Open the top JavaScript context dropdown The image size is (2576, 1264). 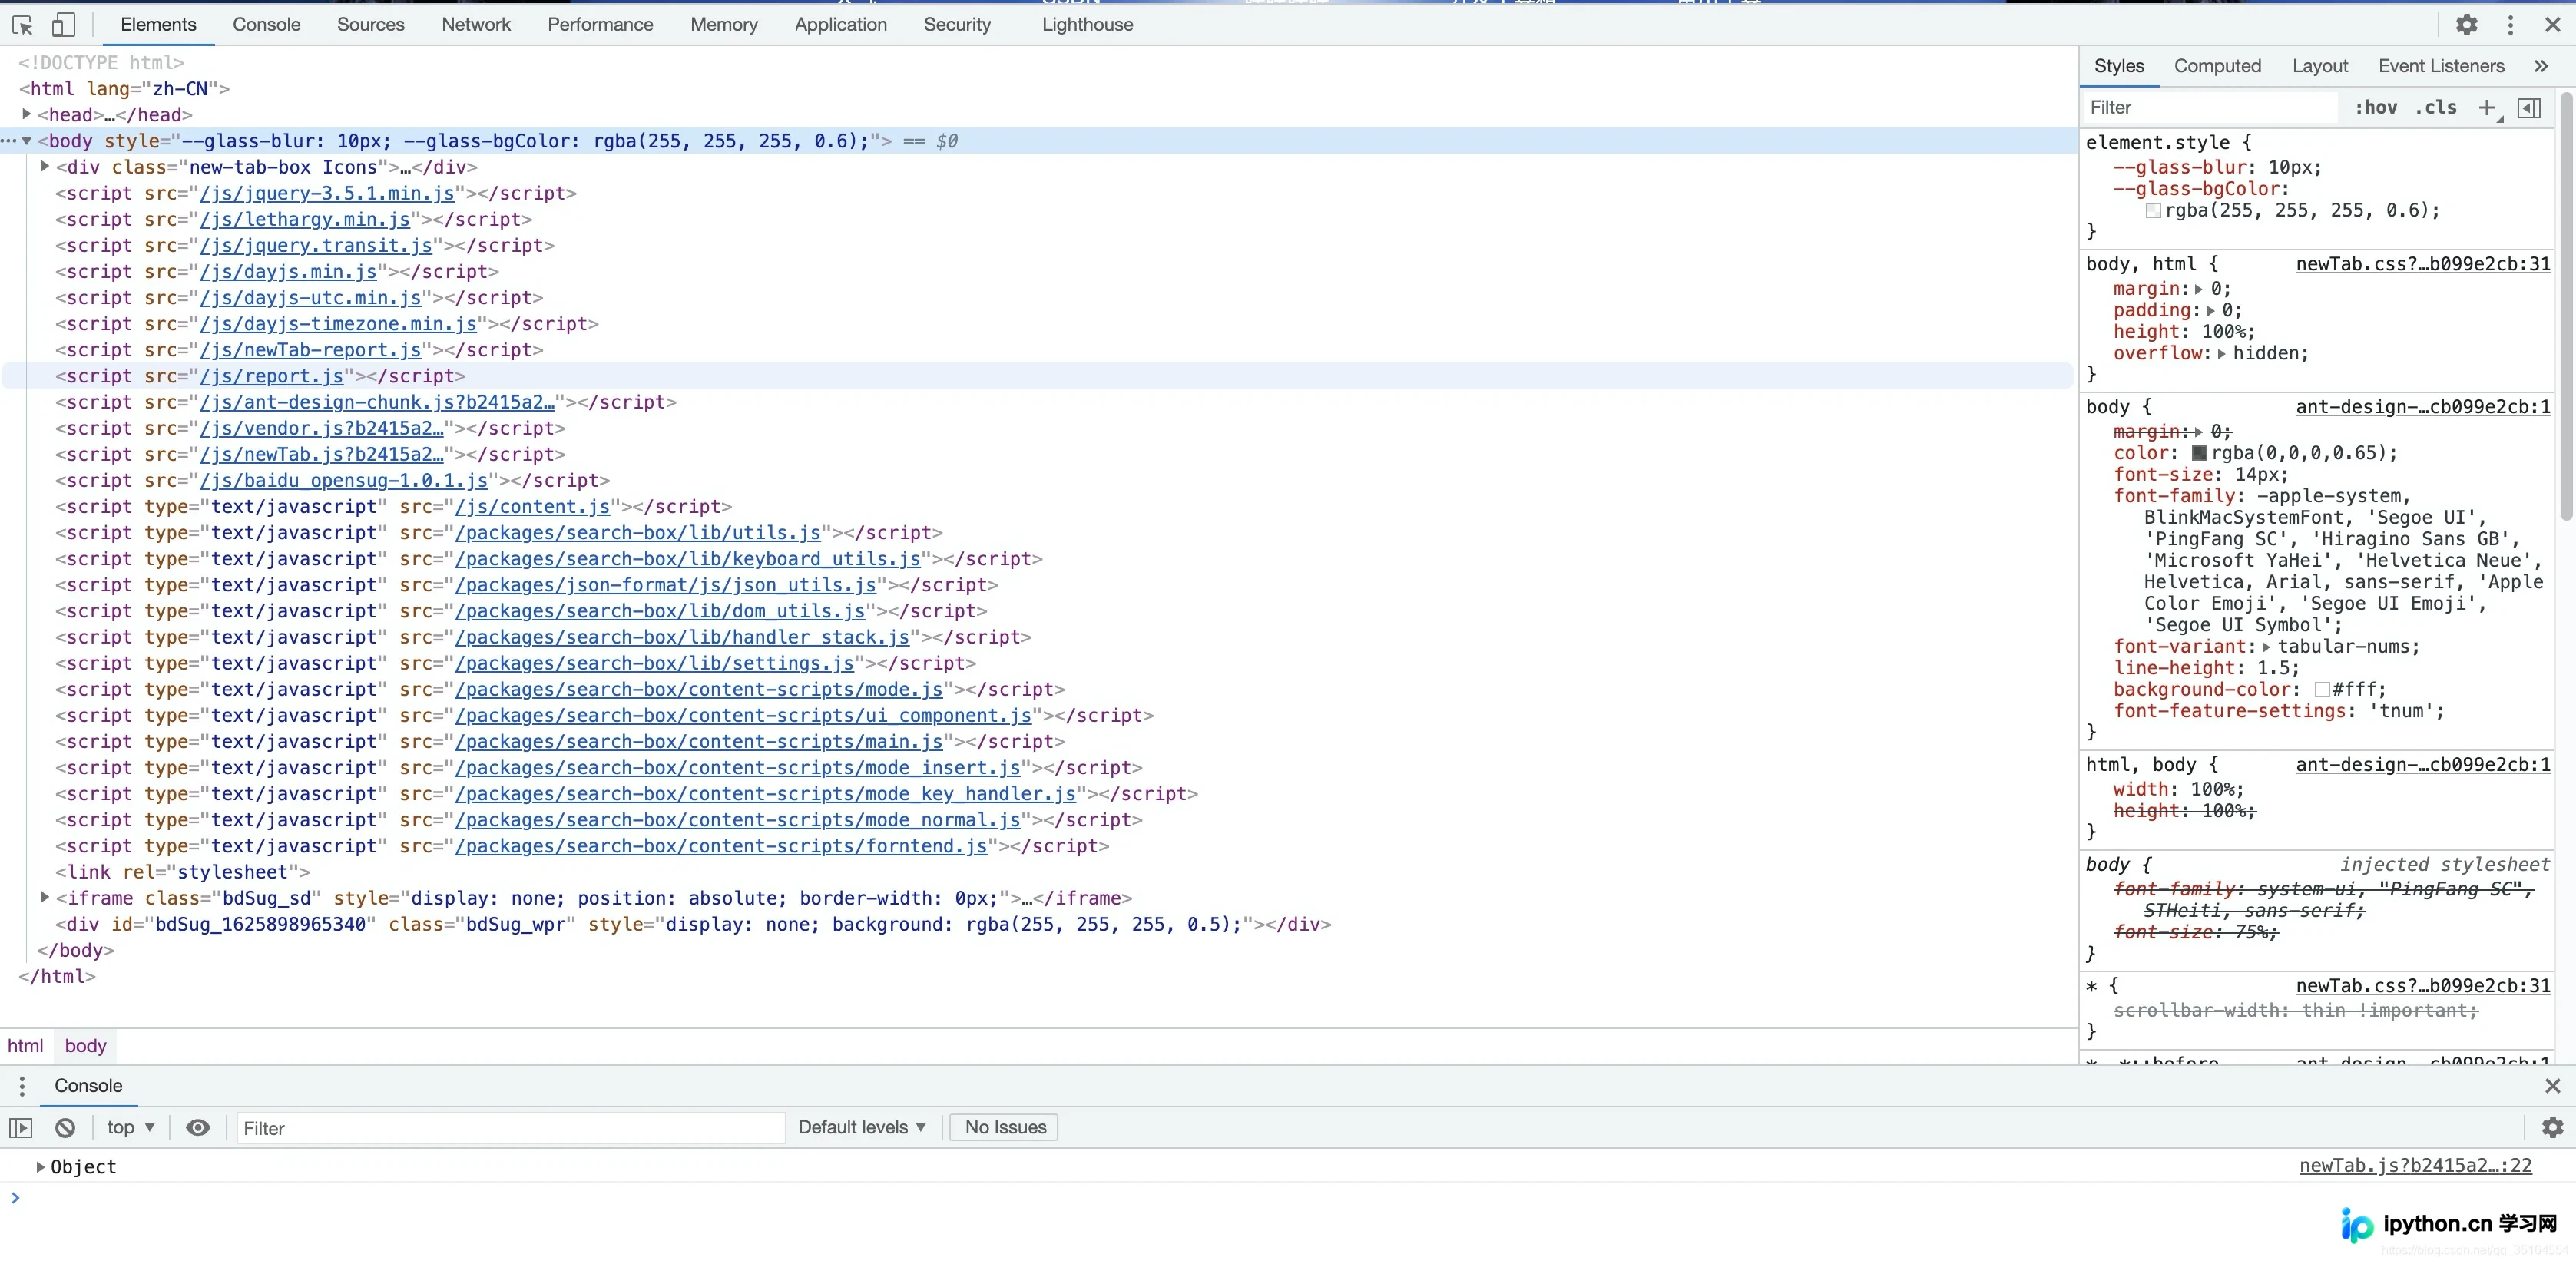coord(131,1128)
